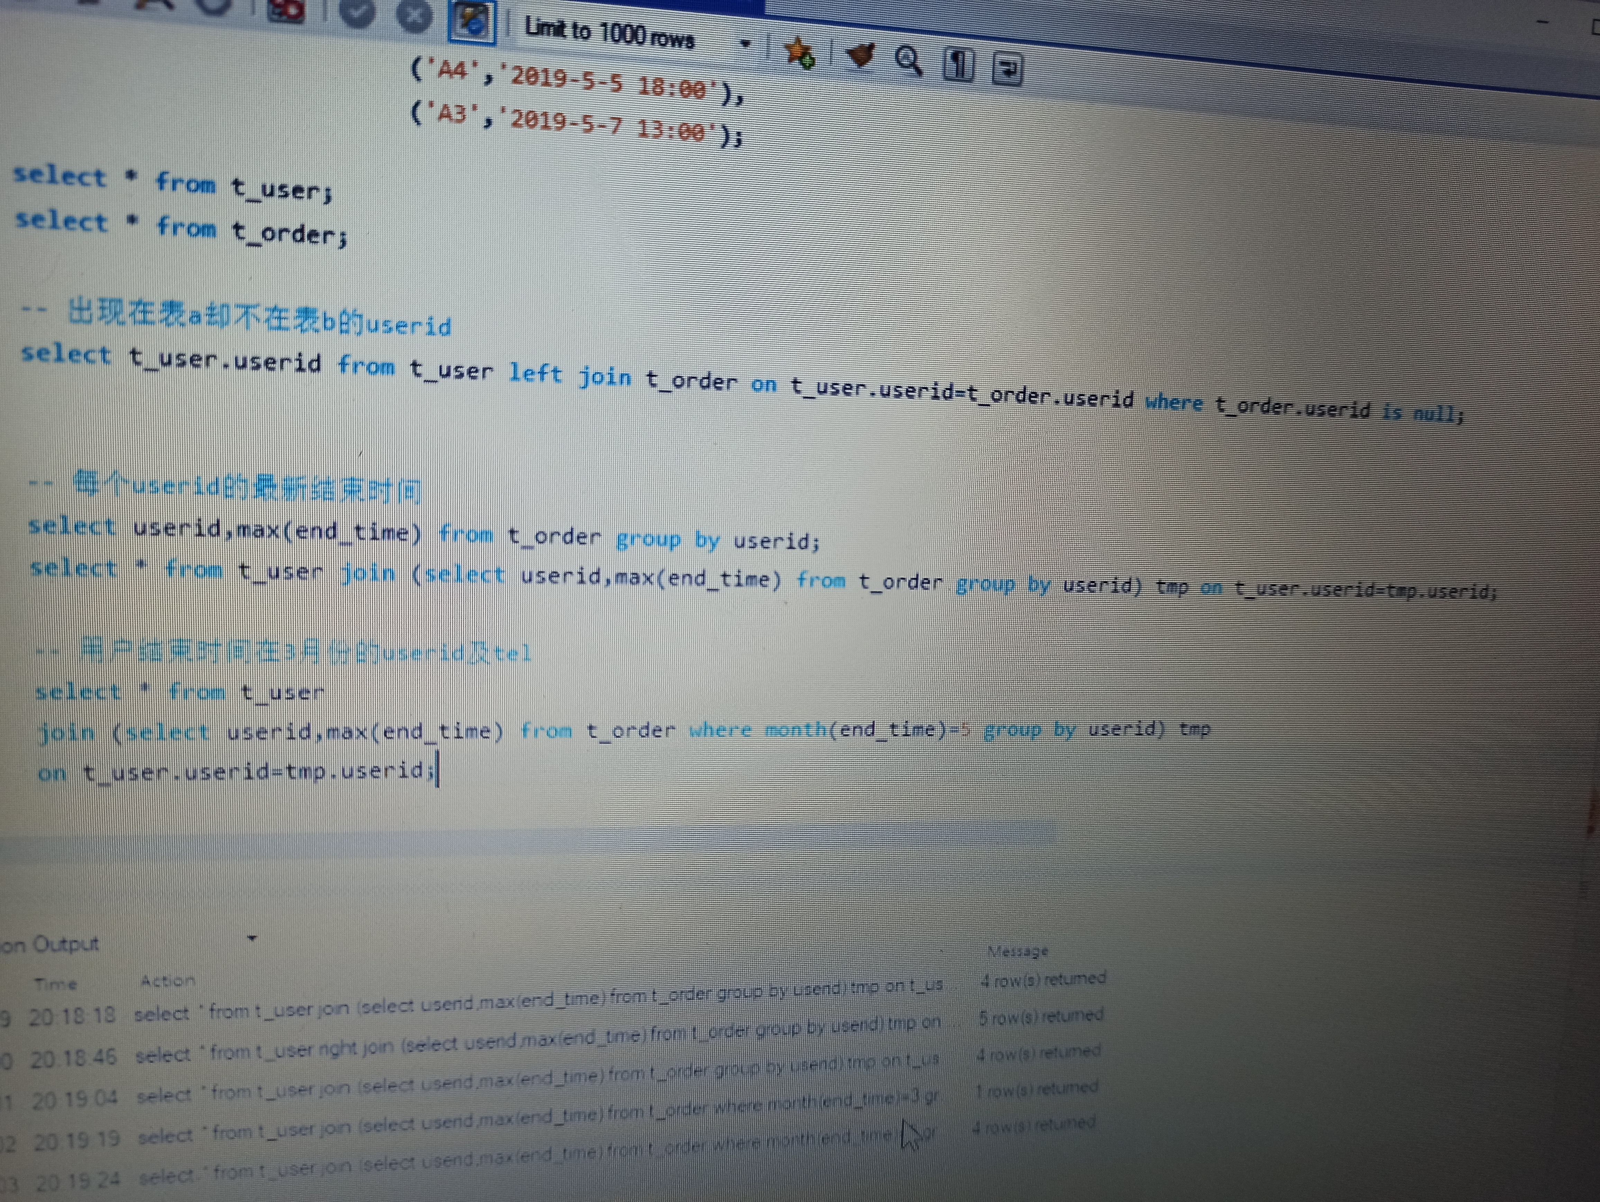Click the add-to-favorites star icon
The width and height of the screenshot is (1600, 1202).
pyautogui.click(x=799, y=53)
